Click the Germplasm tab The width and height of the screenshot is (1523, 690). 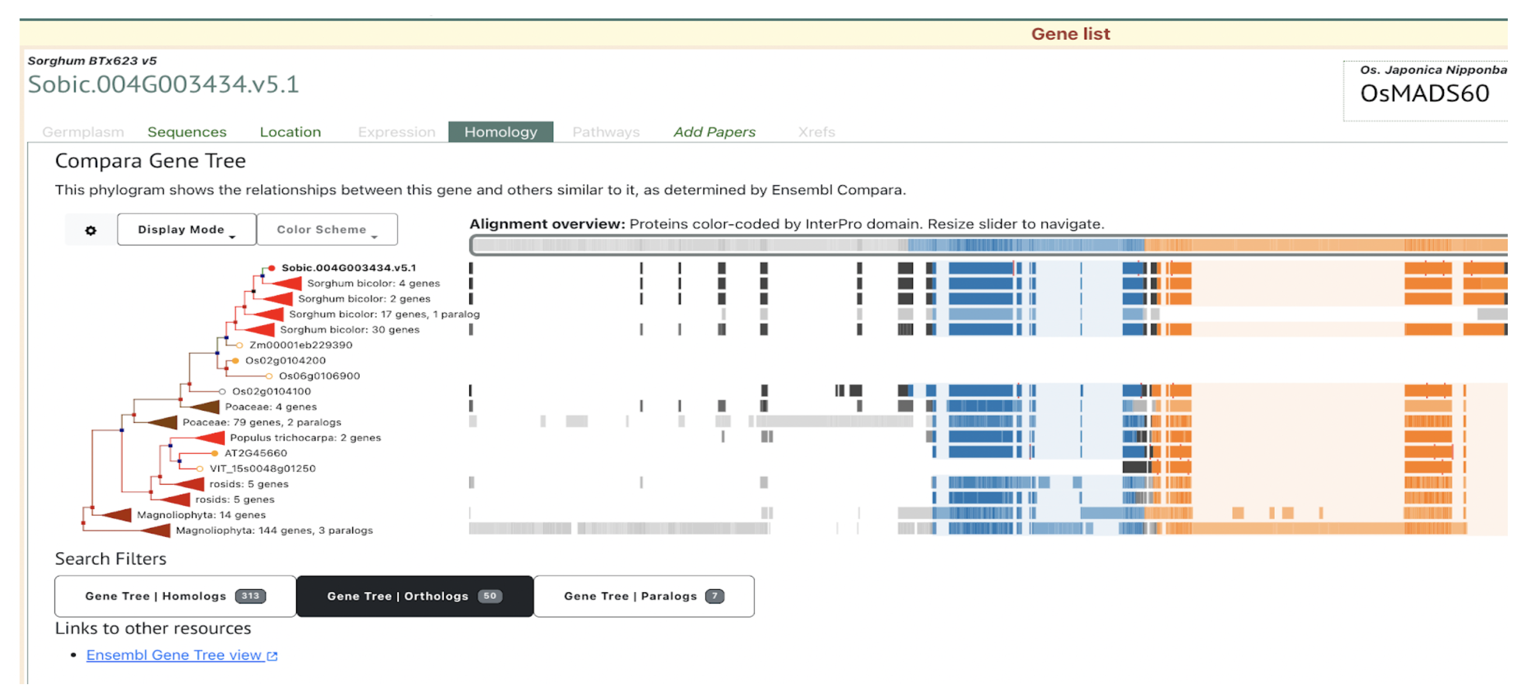pos(83,132)
